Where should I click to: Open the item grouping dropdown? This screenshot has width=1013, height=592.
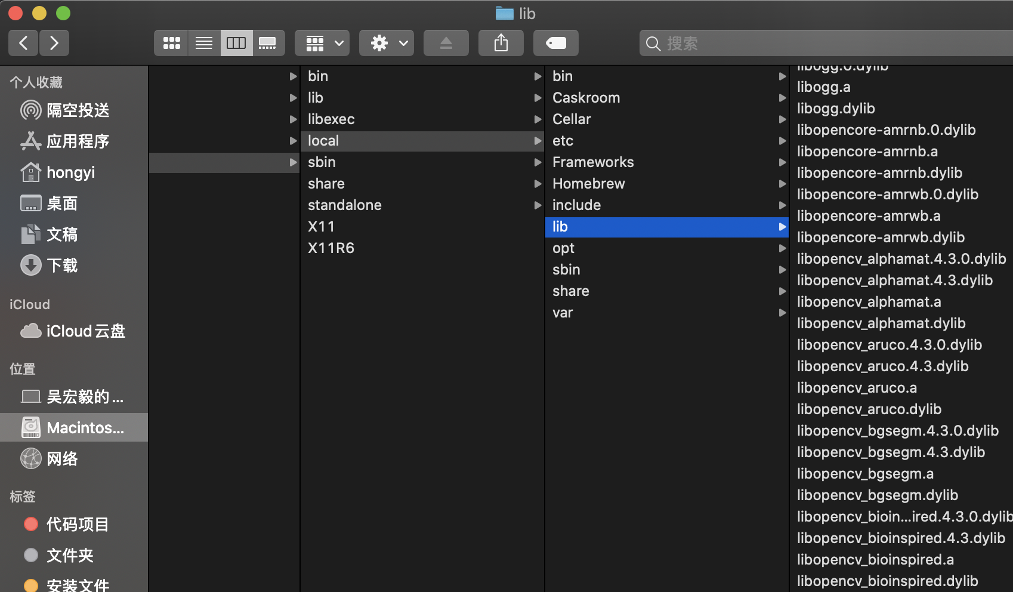[x=322, y=42]
